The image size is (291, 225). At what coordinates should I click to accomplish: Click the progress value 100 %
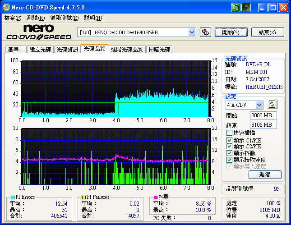click(273, 203)
